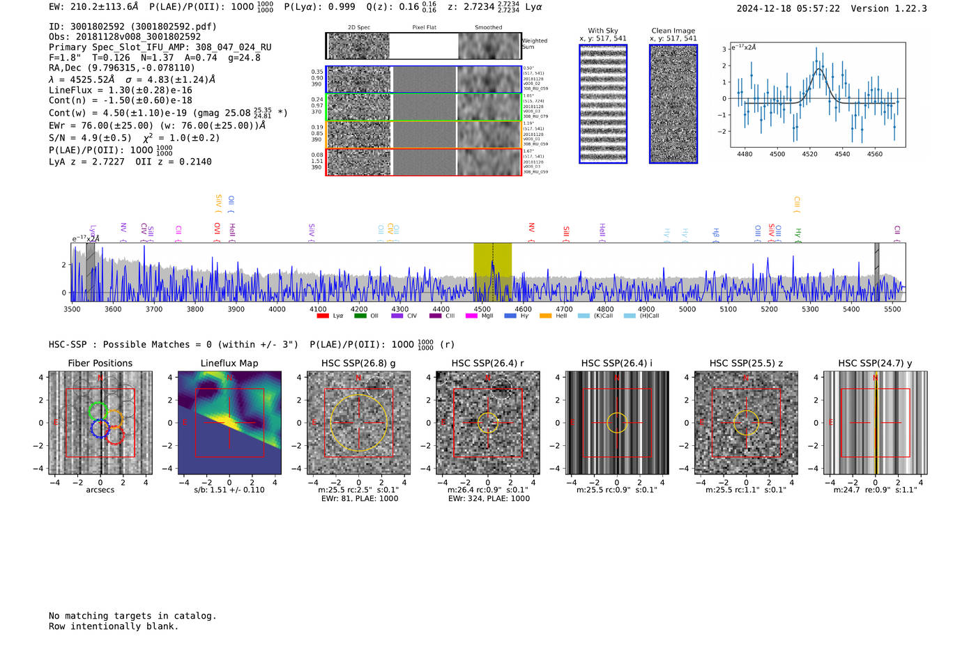Screen dimensions: 976x664
Task: Open the Lineflux Map panel
Action: coord(229,423)
